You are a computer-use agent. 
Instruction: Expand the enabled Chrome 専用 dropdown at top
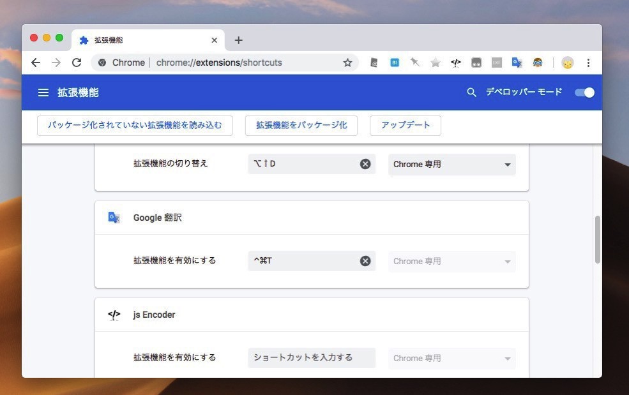451,164
